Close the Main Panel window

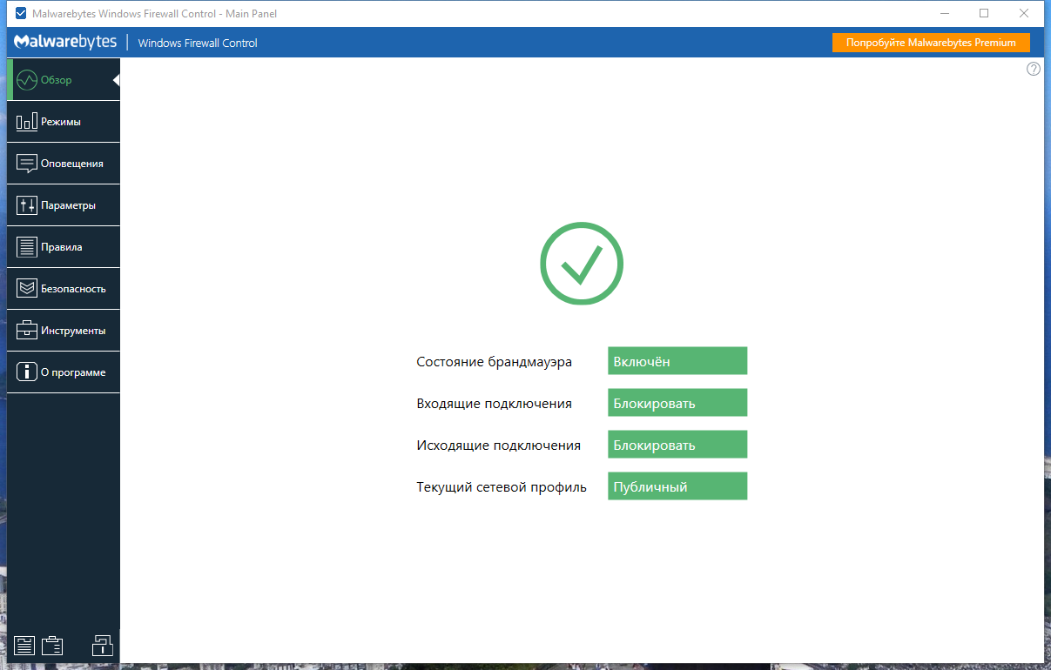(x=1024, y=13)
